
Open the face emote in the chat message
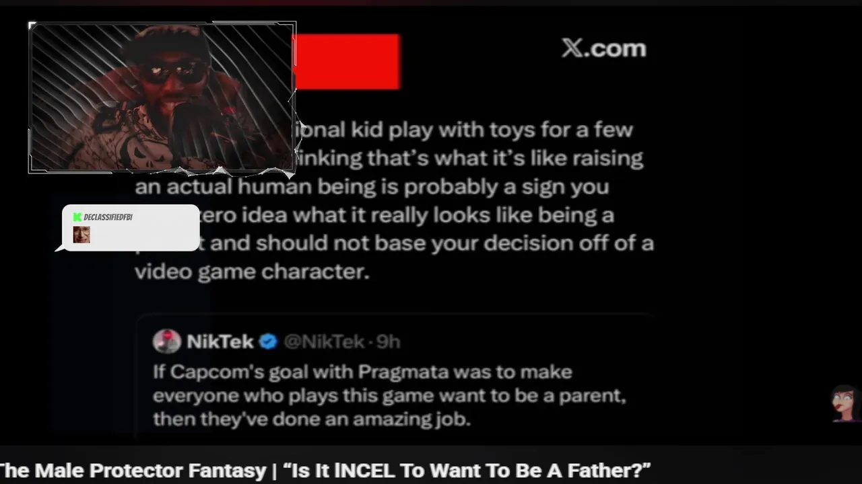(81, 235)
